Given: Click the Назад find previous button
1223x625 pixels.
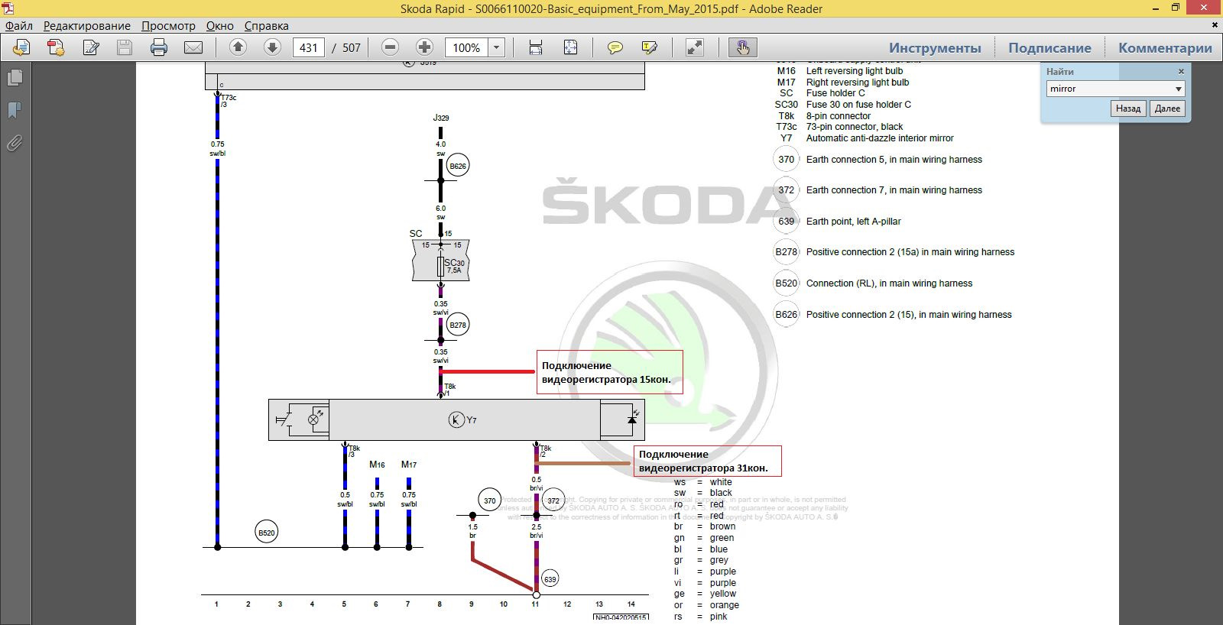Looking at the screenshot, I should pos(1128,108).
